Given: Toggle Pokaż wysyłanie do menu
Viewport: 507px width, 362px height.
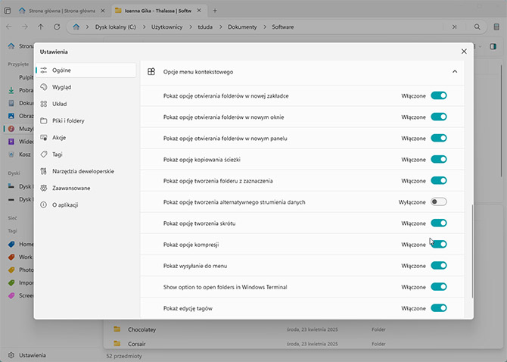Looking at the screenshot, I should (439, 266).
